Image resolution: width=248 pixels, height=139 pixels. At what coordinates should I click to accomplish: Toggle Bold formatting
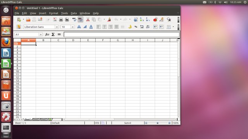pyautogui.click(x=79, y=27)
